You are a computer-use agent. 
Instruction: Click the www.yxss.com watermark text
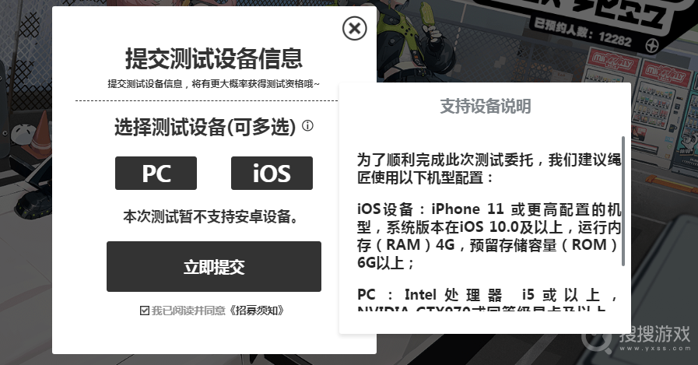(x=654, y=349)
